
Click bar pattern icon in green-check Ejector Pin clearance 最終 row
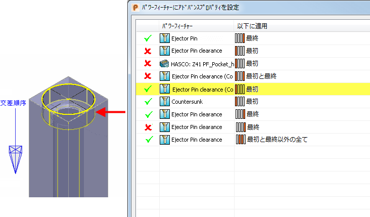coord(240,114)
